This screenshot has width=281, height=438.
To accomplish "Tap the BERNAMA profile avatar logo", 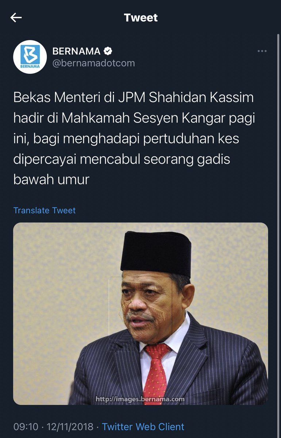I will (30, 57).
